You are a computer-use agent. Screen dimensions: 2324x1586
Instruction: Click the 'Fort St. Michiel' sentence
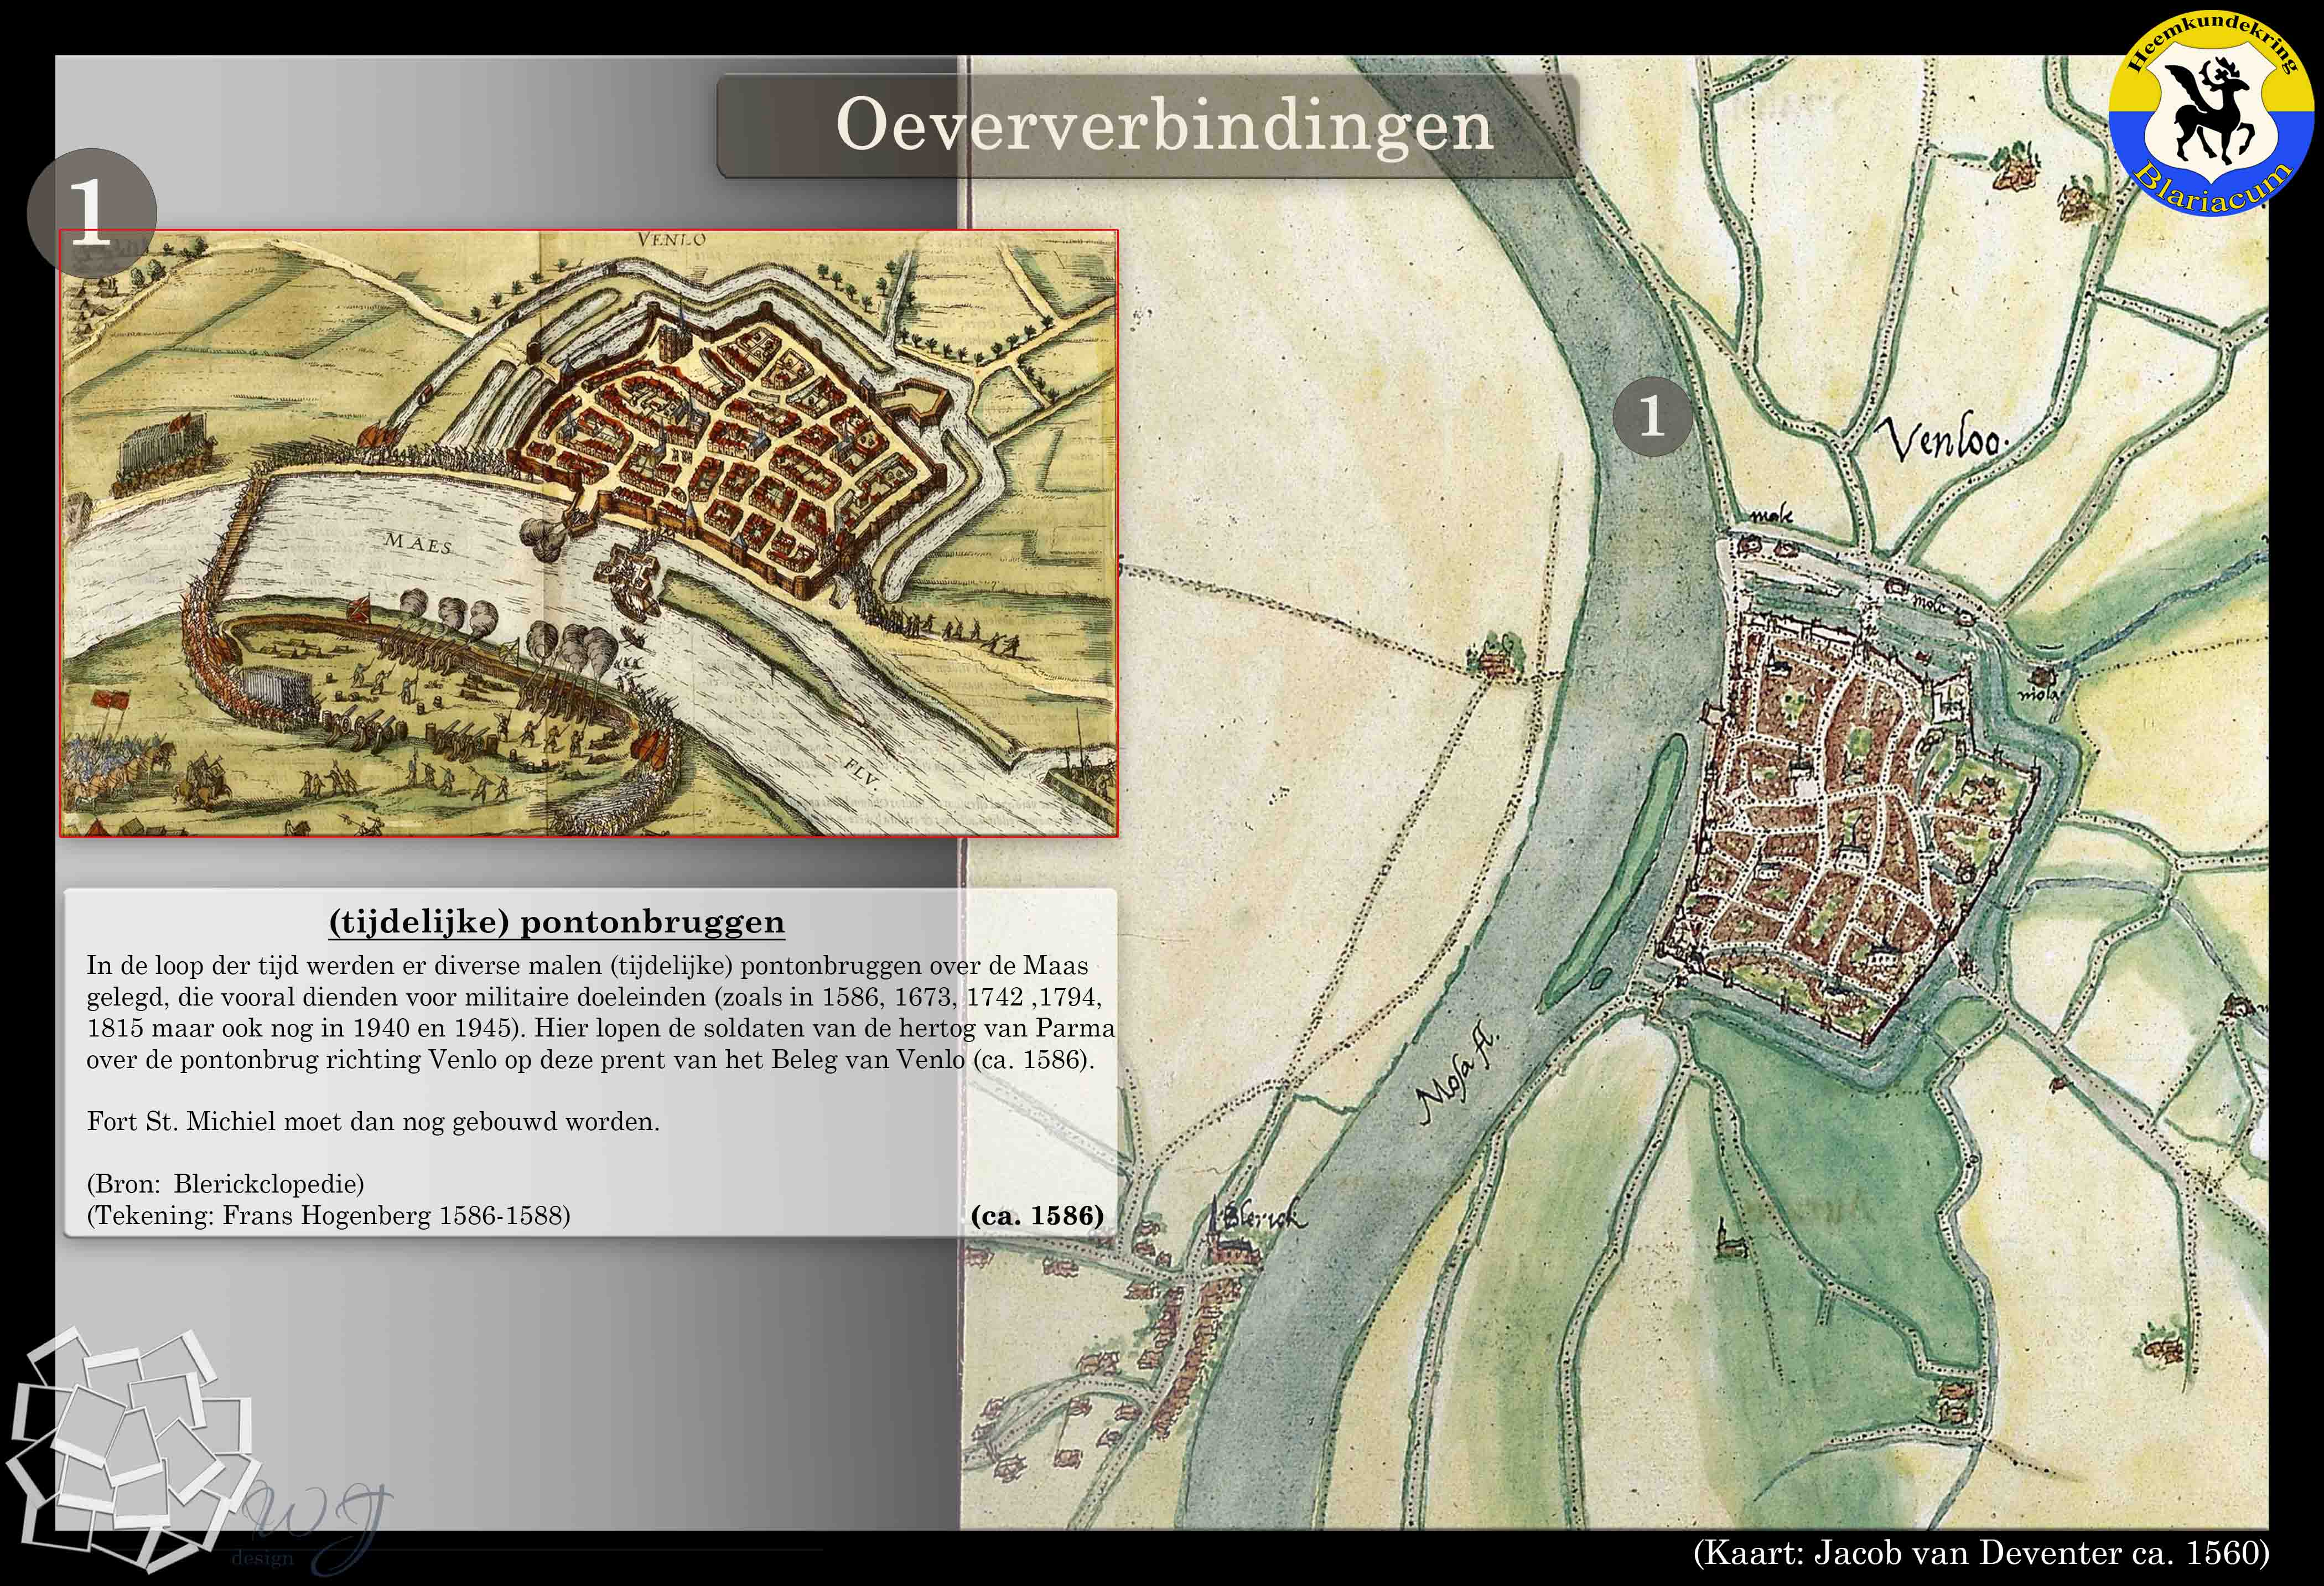(x=373, y=1122)
